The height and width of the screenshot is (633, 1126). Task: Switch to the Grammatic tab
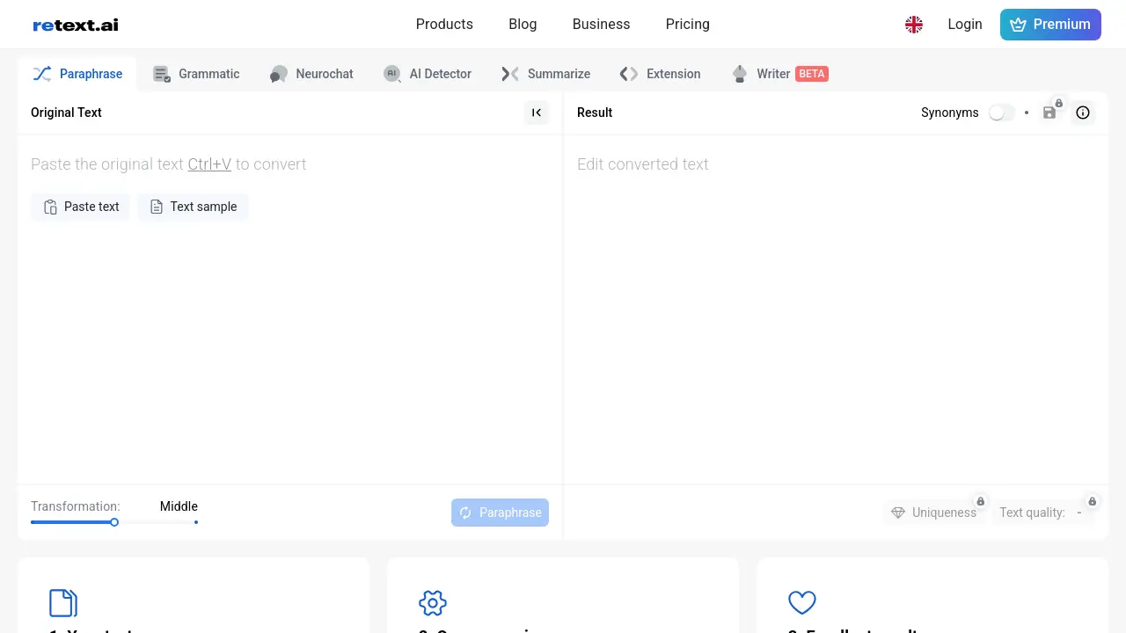[x=196, y=74]
